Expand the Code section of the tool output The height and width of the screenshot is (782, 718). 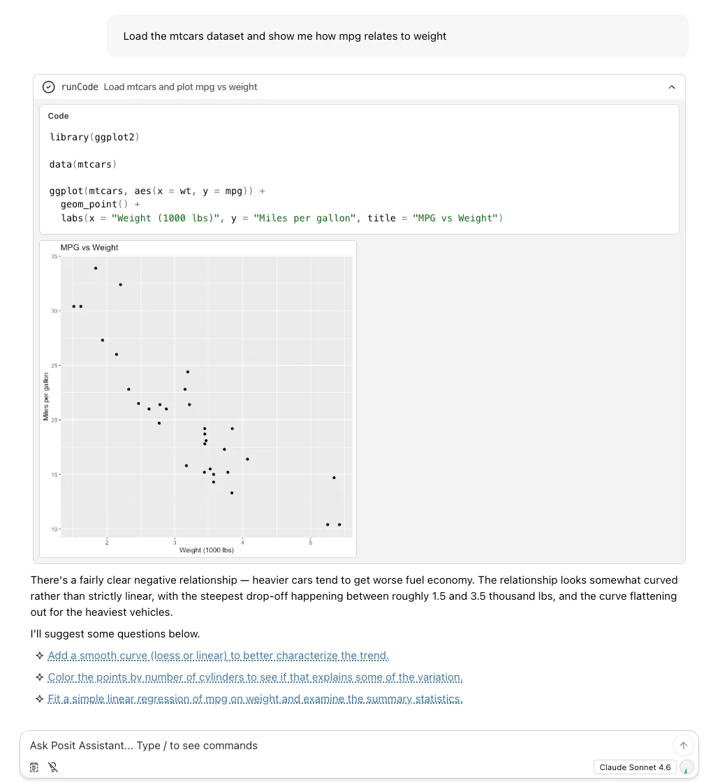pos(58,116)
